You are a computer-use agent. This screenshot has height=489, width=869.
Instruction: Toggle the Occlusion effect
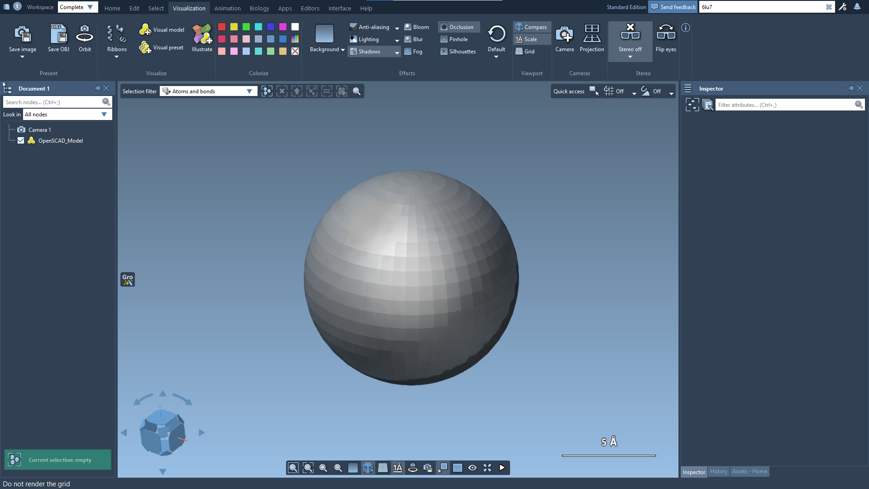[458, 27]
